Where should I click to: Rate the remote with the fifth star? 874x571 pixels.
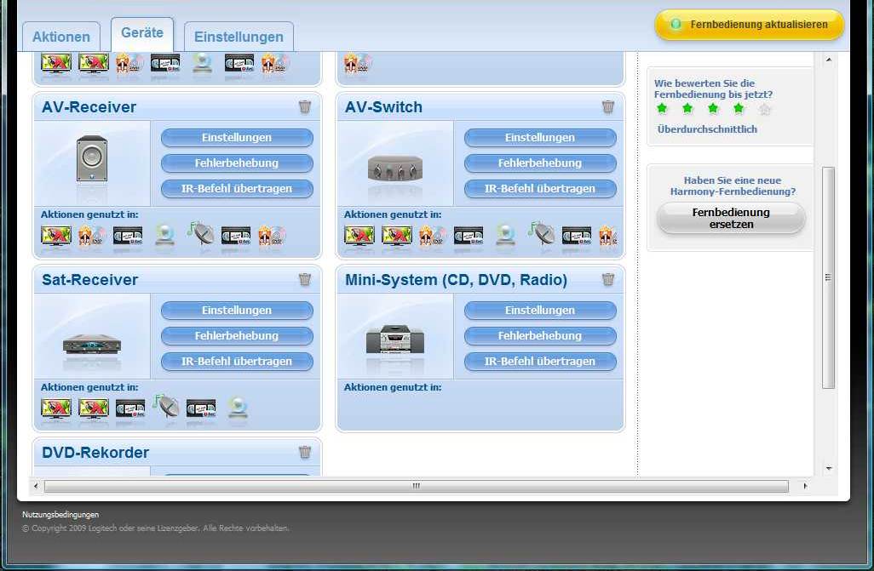coord(765,109)
